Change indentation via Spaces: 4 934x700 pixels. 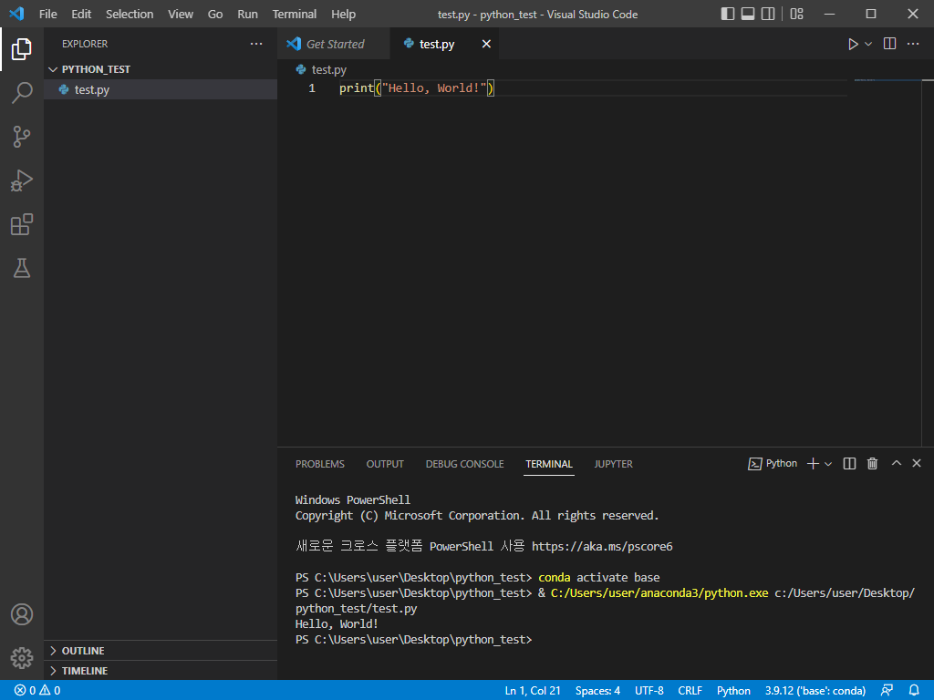click(x=597, y=691)
